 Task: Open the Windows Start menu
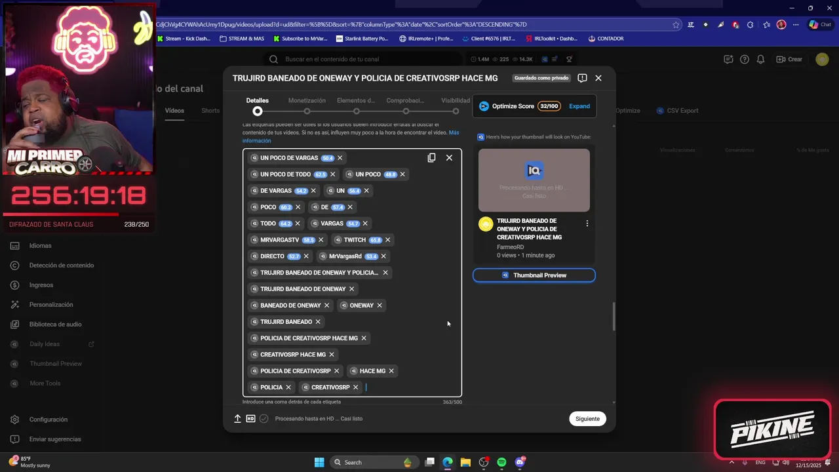pos(319,462)
